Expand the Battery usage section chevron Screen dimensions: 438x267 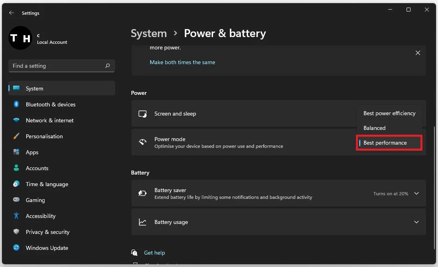[x=416, y=222]
